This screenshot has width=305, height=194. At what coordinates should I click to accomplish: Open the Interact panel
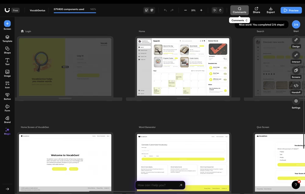[x=296, y=55]
